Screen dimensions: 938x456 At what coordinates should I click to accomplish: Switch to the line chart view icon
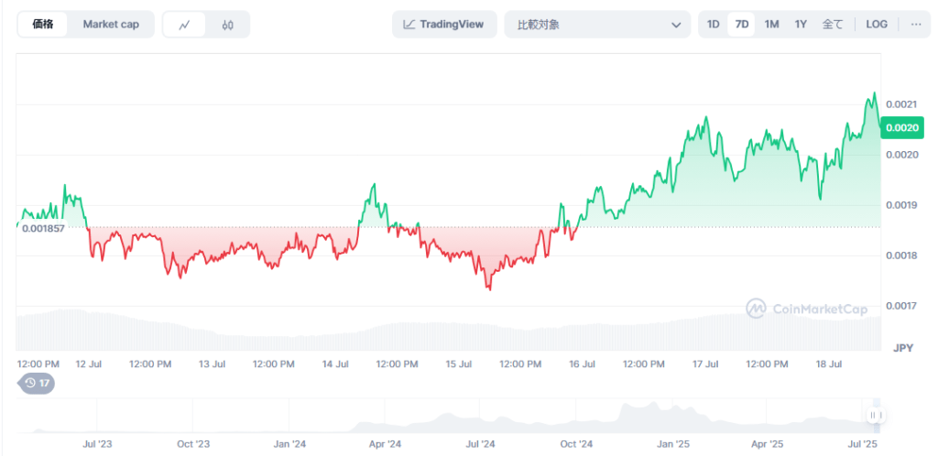point(184,25)
